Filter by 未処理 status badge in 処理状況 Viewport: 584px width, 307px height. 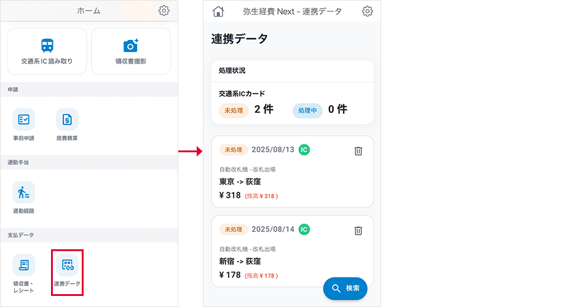click(x=234, y=110)
